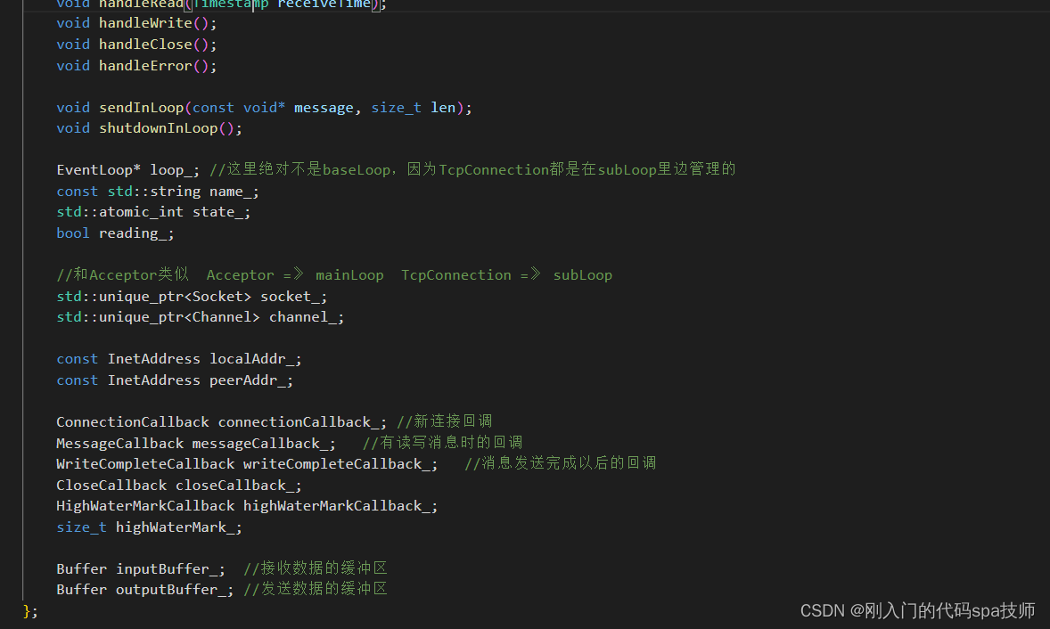Click the handleClose function declaration
1050x629 pixels.
136,45
